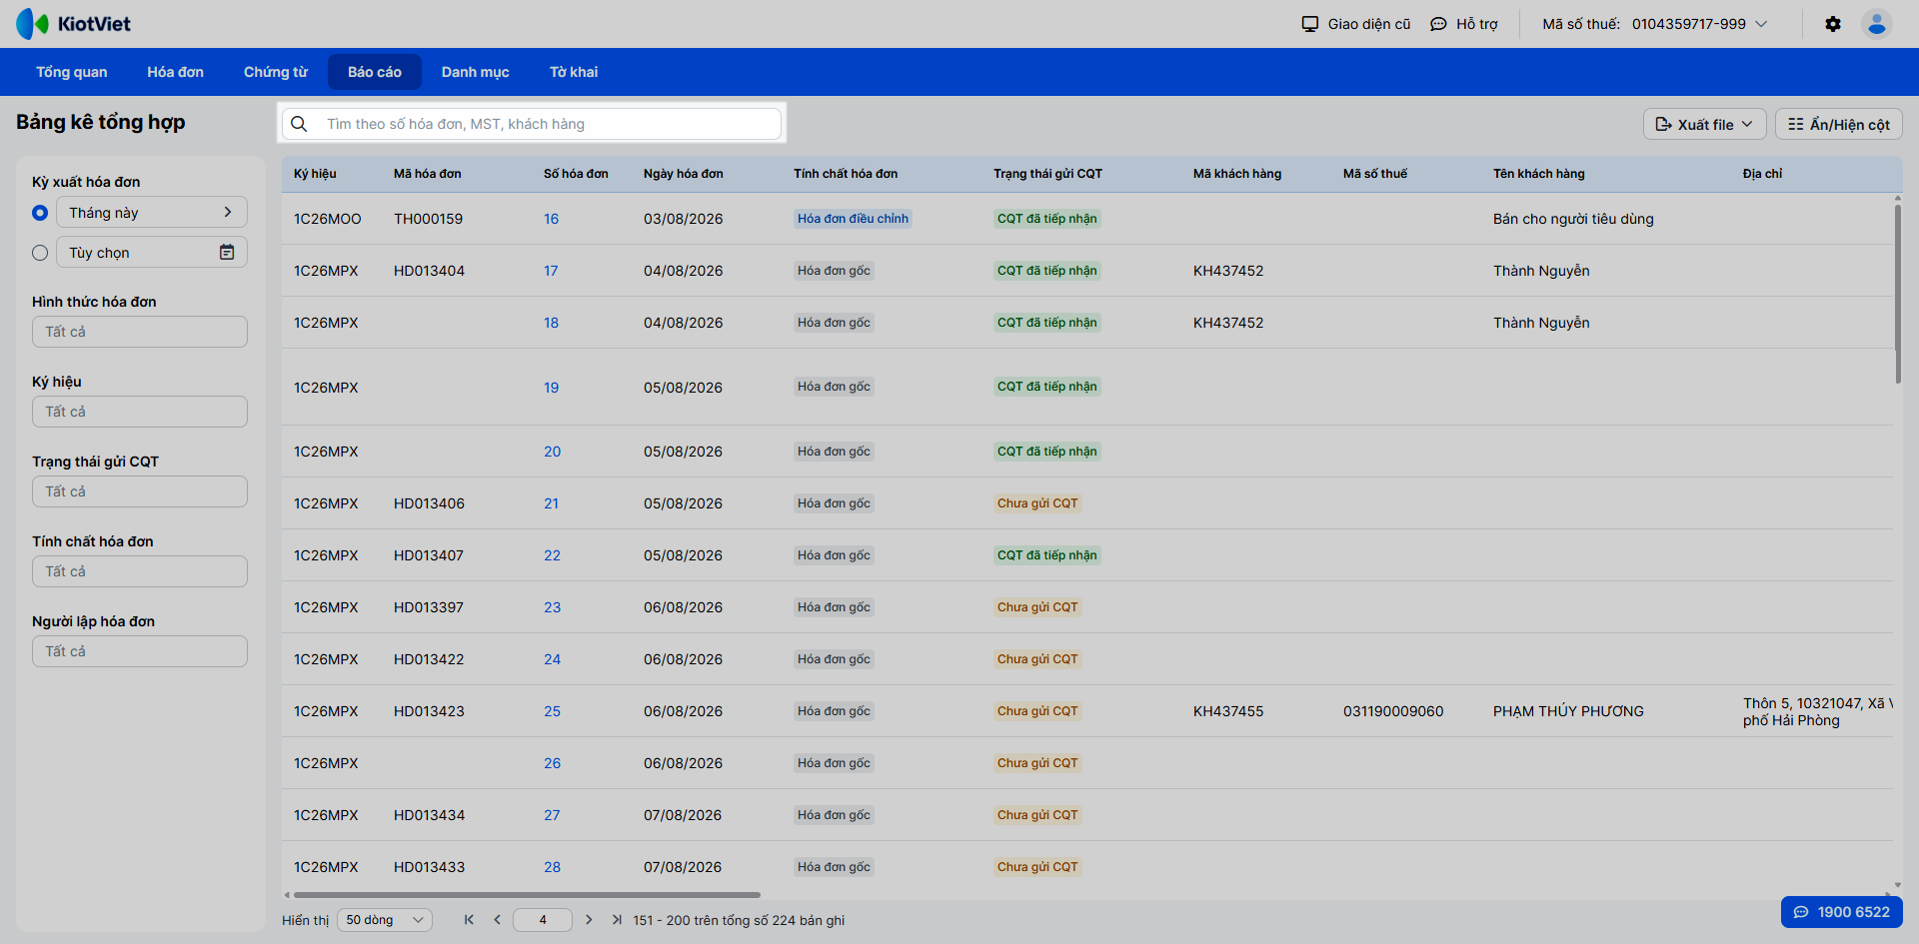Click the 1900 6522 hotline button
Viewport: 1919px width, 944px height.
[1841, 912]
